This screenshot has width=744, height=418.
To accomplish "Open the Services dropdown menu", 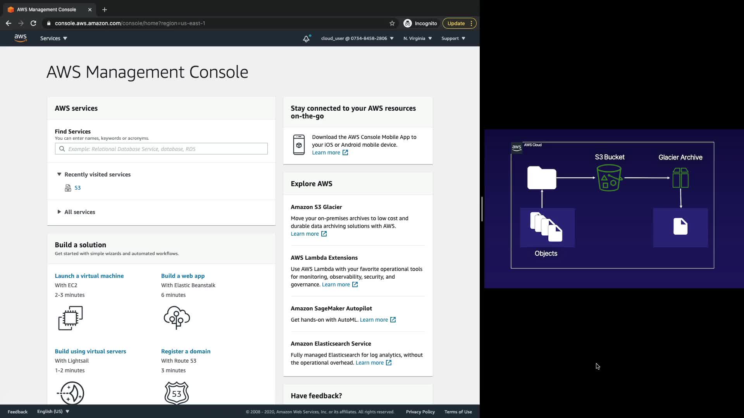I will (53, 38).
